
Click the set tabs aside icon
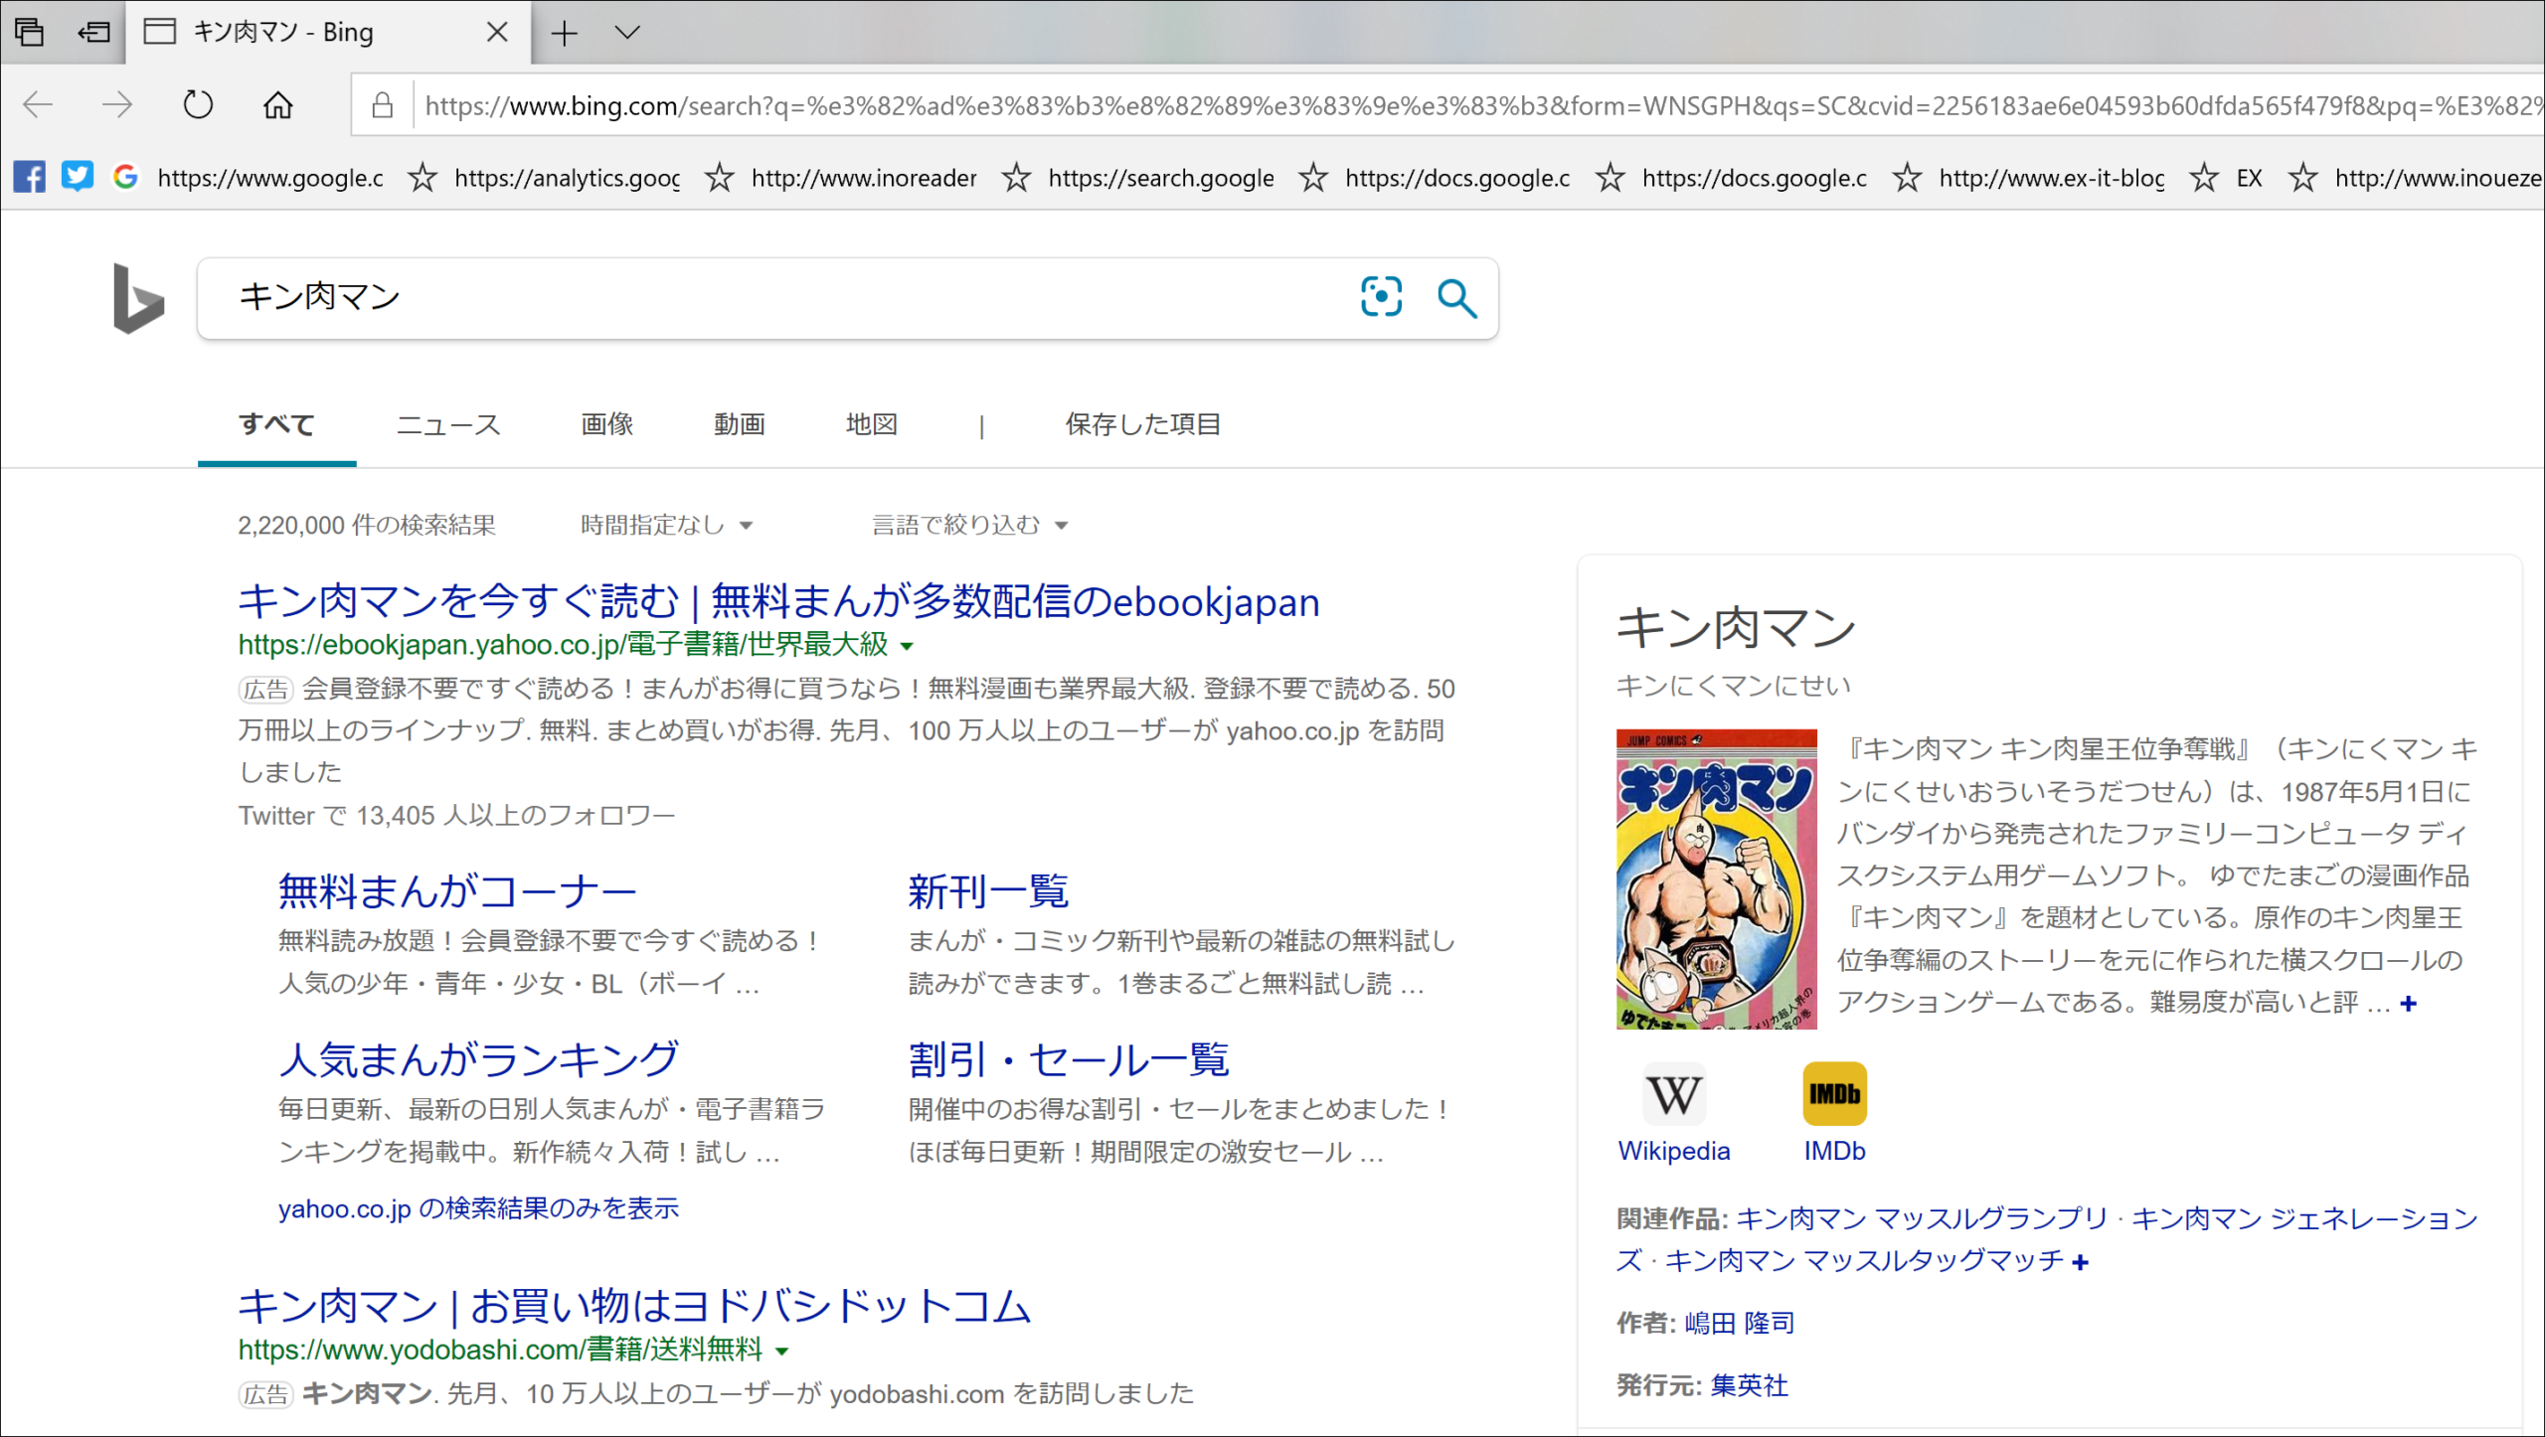(x=93, y=32)
